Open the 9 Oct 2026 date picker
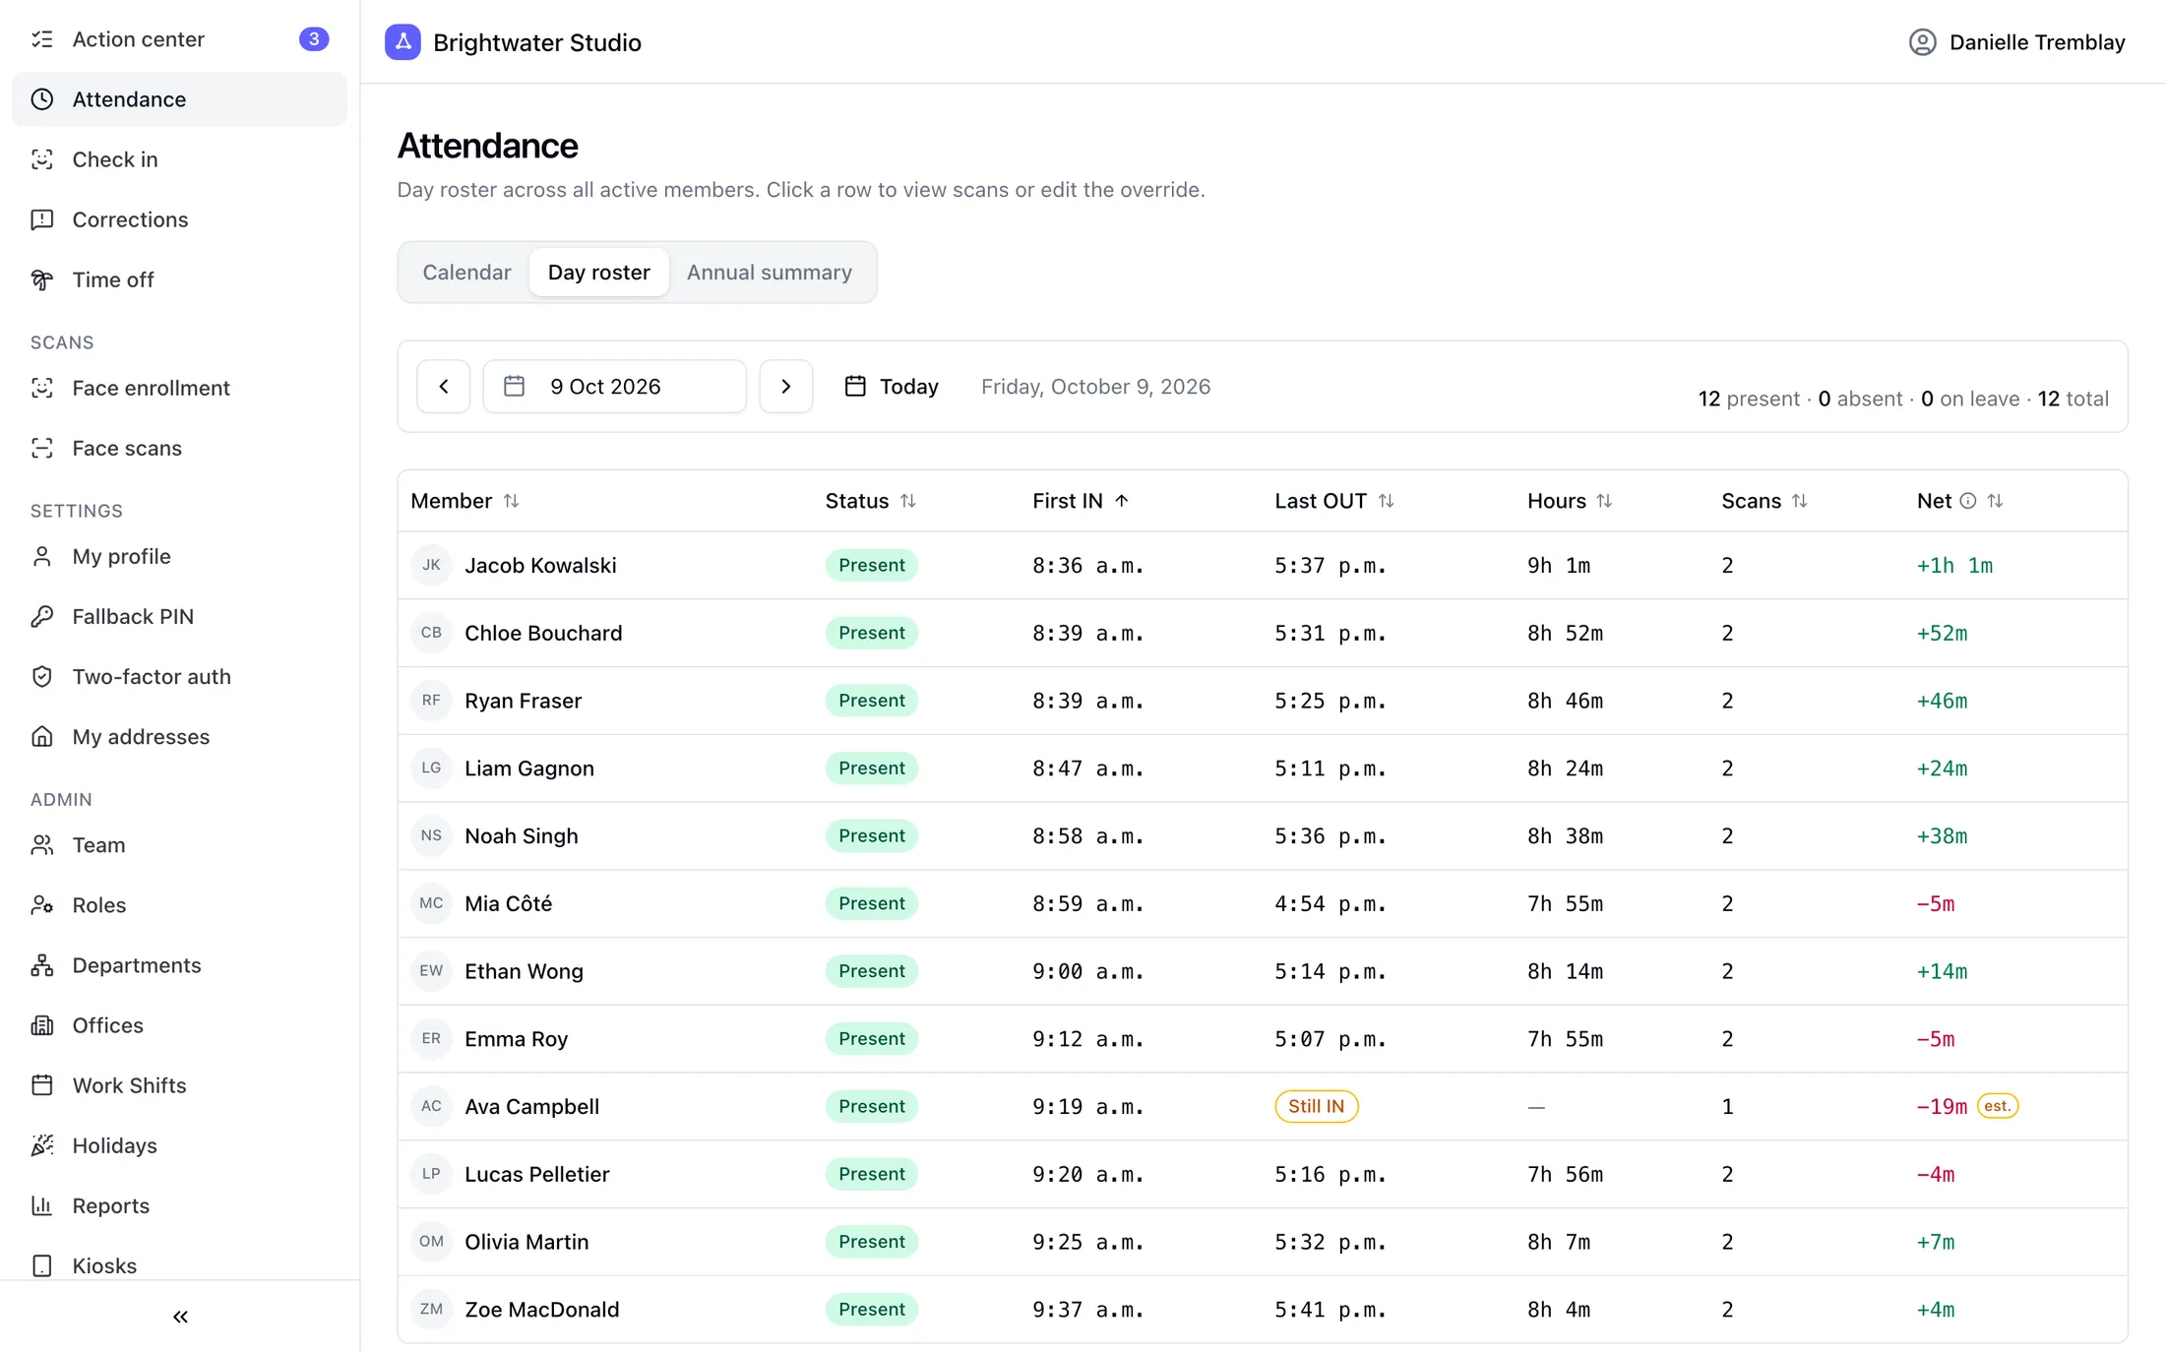This screenshot has height=1353, width=2165. point(614,387)
